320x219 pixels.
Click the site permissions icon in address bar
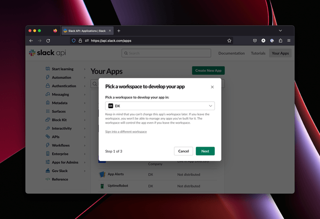point(87,41)
